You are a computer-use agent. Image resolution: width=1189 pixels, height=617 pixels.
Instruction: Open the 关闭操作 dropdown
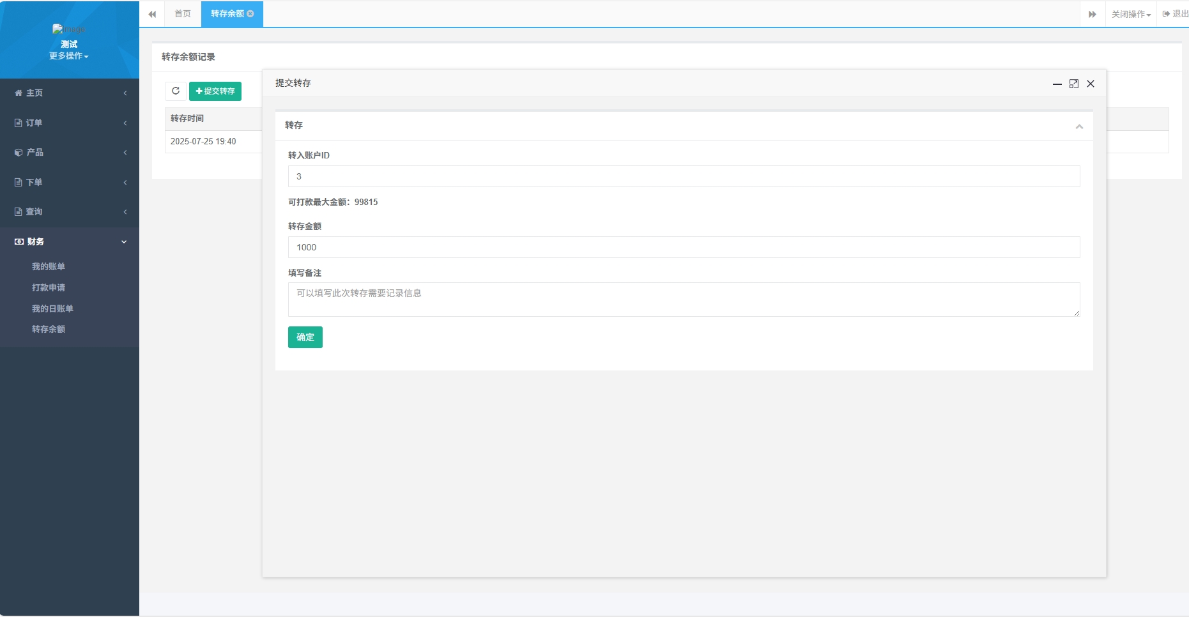(x=1131, y=14)
